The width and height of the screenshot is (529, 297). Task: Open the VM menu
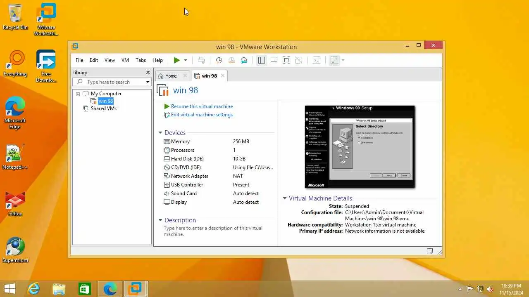click(x=125, y=60)
